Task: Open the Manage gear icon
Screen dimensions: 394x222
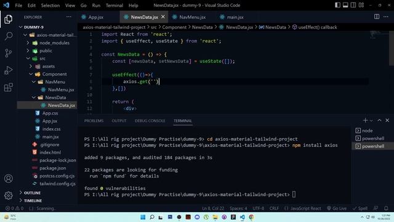Action: [x=8, y=195]
